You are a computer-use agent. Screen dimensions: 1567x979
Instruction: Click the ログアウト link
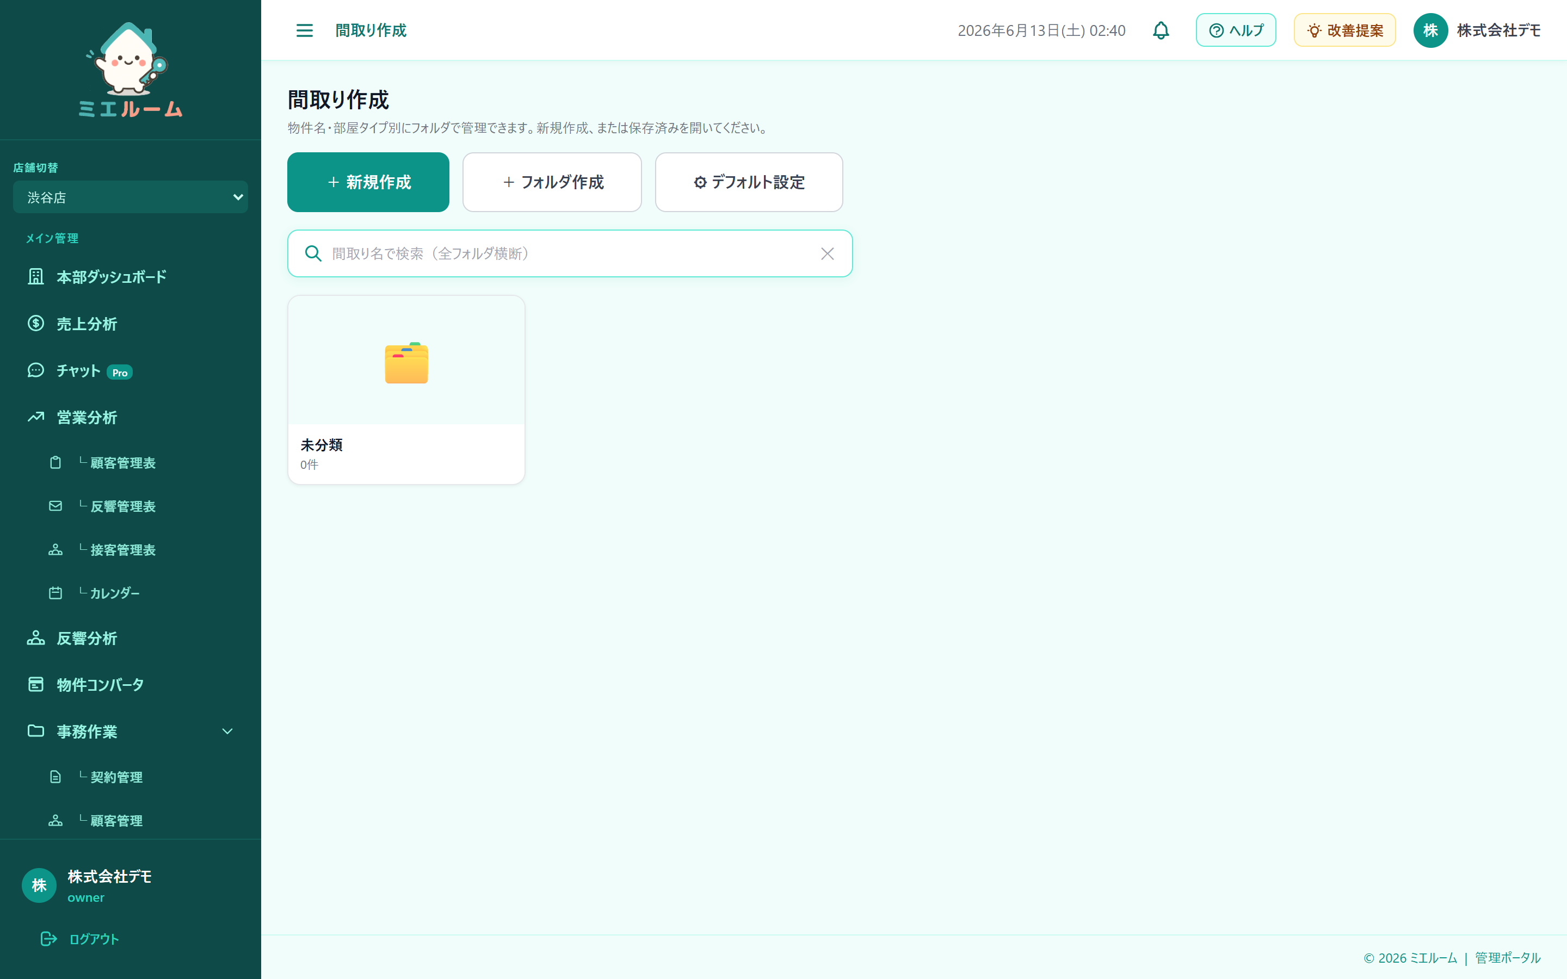(94, 939)
